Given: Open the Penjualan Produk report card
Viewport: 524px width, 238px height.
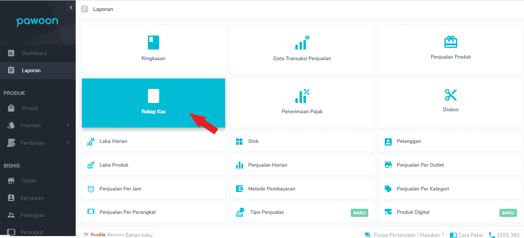Looking at the screenshot, I should tap(451, 50).
